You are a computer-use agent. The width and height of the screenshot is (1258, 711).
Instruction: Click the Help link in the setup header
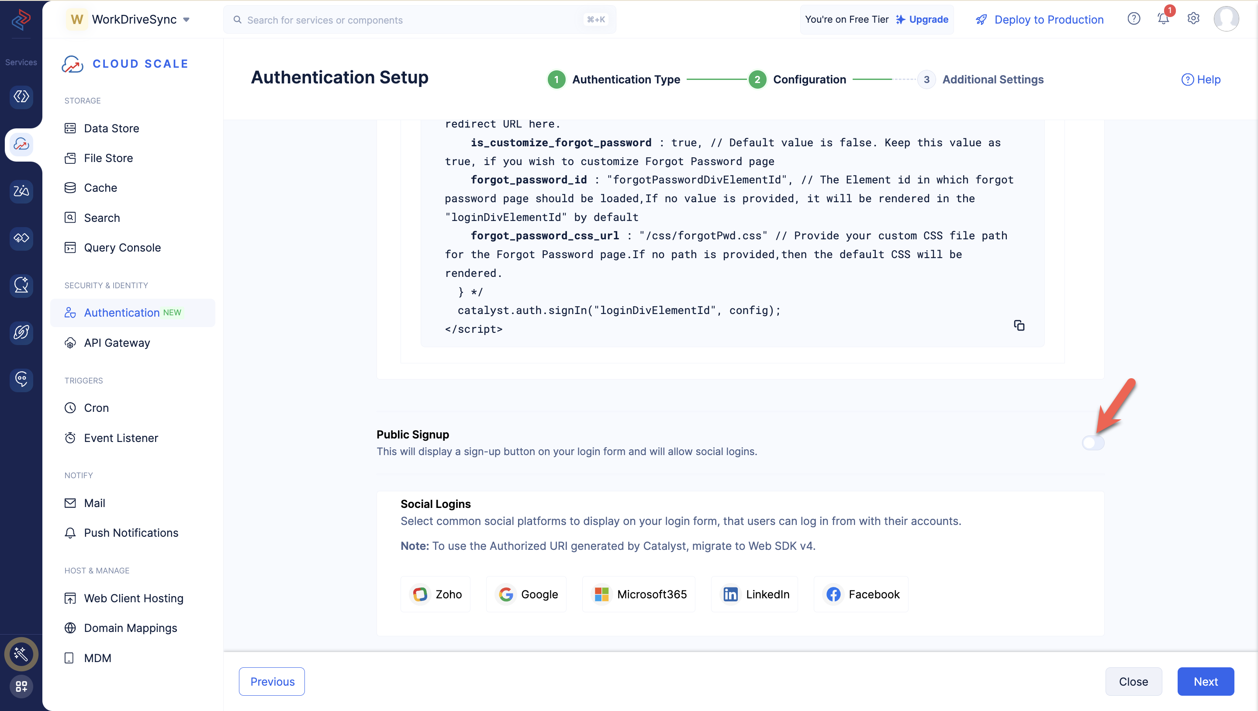(x=1201, y=79)
